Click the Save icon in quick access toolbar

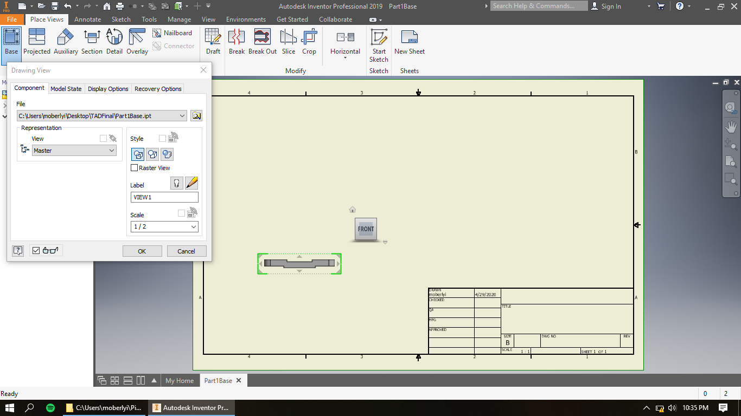point(54,6)
